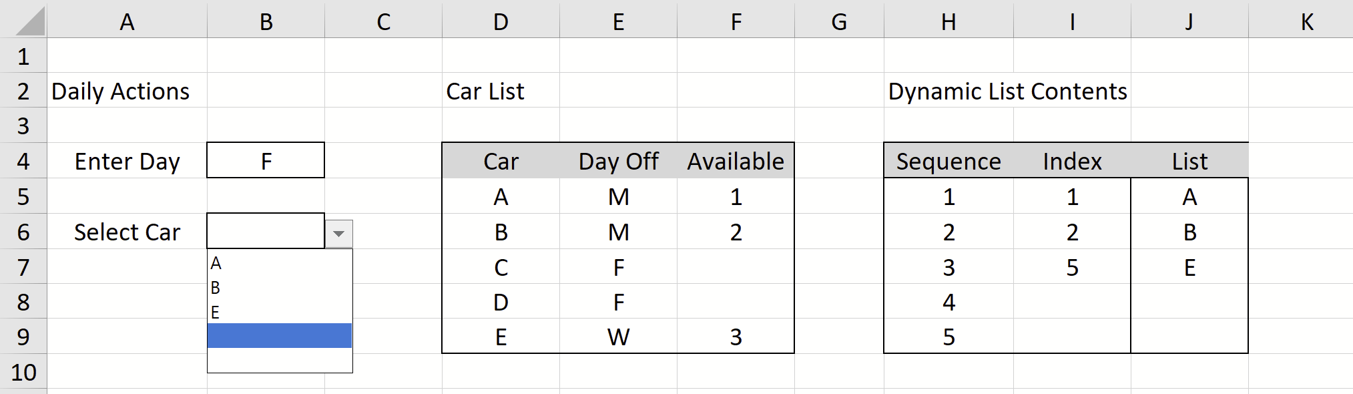Select the cell showing car E's day off W
Image resolution: width=1353 pixels, height=394 pixels.
tap(617, 336)
